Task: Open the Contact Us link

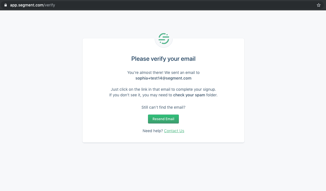Action: point(174,131)
